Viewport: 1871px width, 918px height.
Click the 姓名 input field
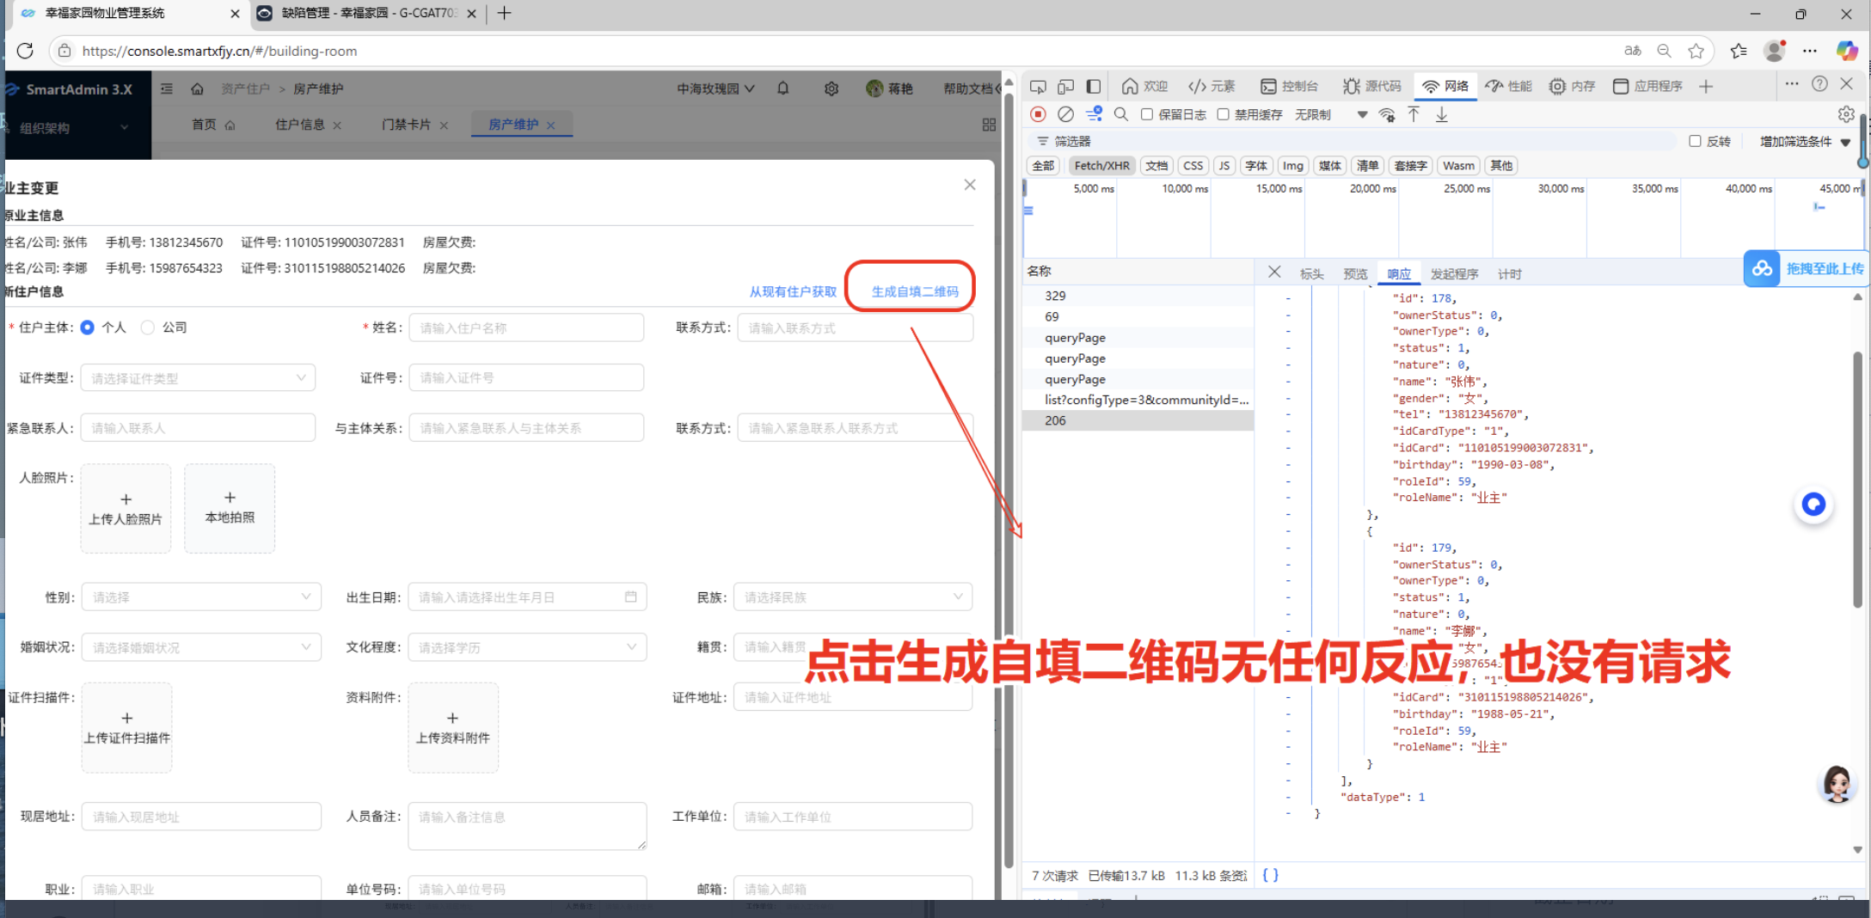tap(526, 327)
